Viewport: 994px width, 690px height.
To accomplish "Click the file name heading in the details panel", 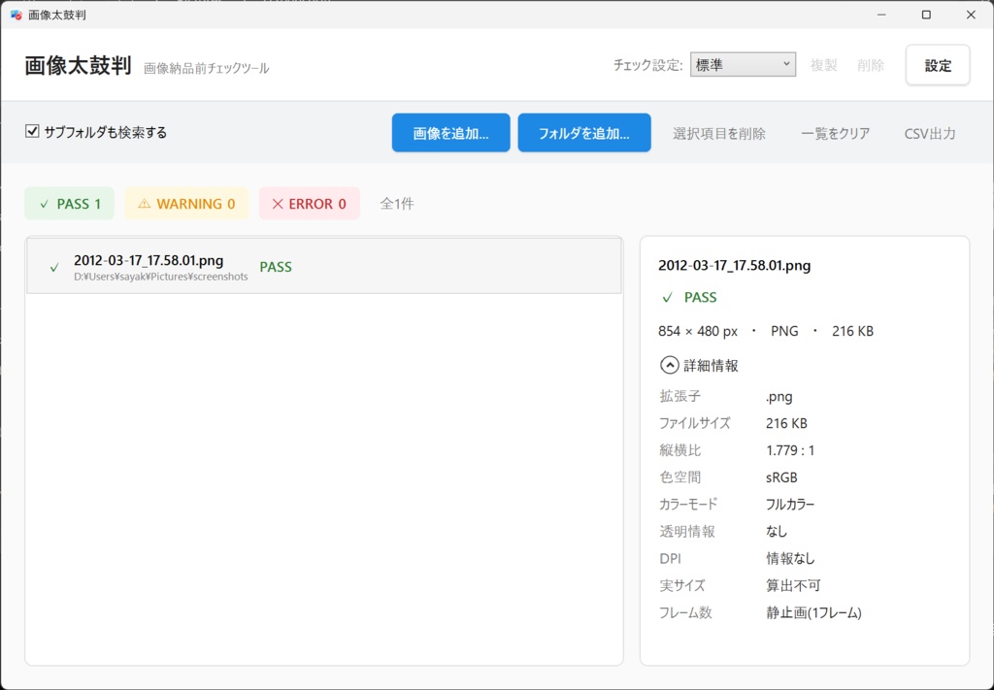I will coord(734,266).
